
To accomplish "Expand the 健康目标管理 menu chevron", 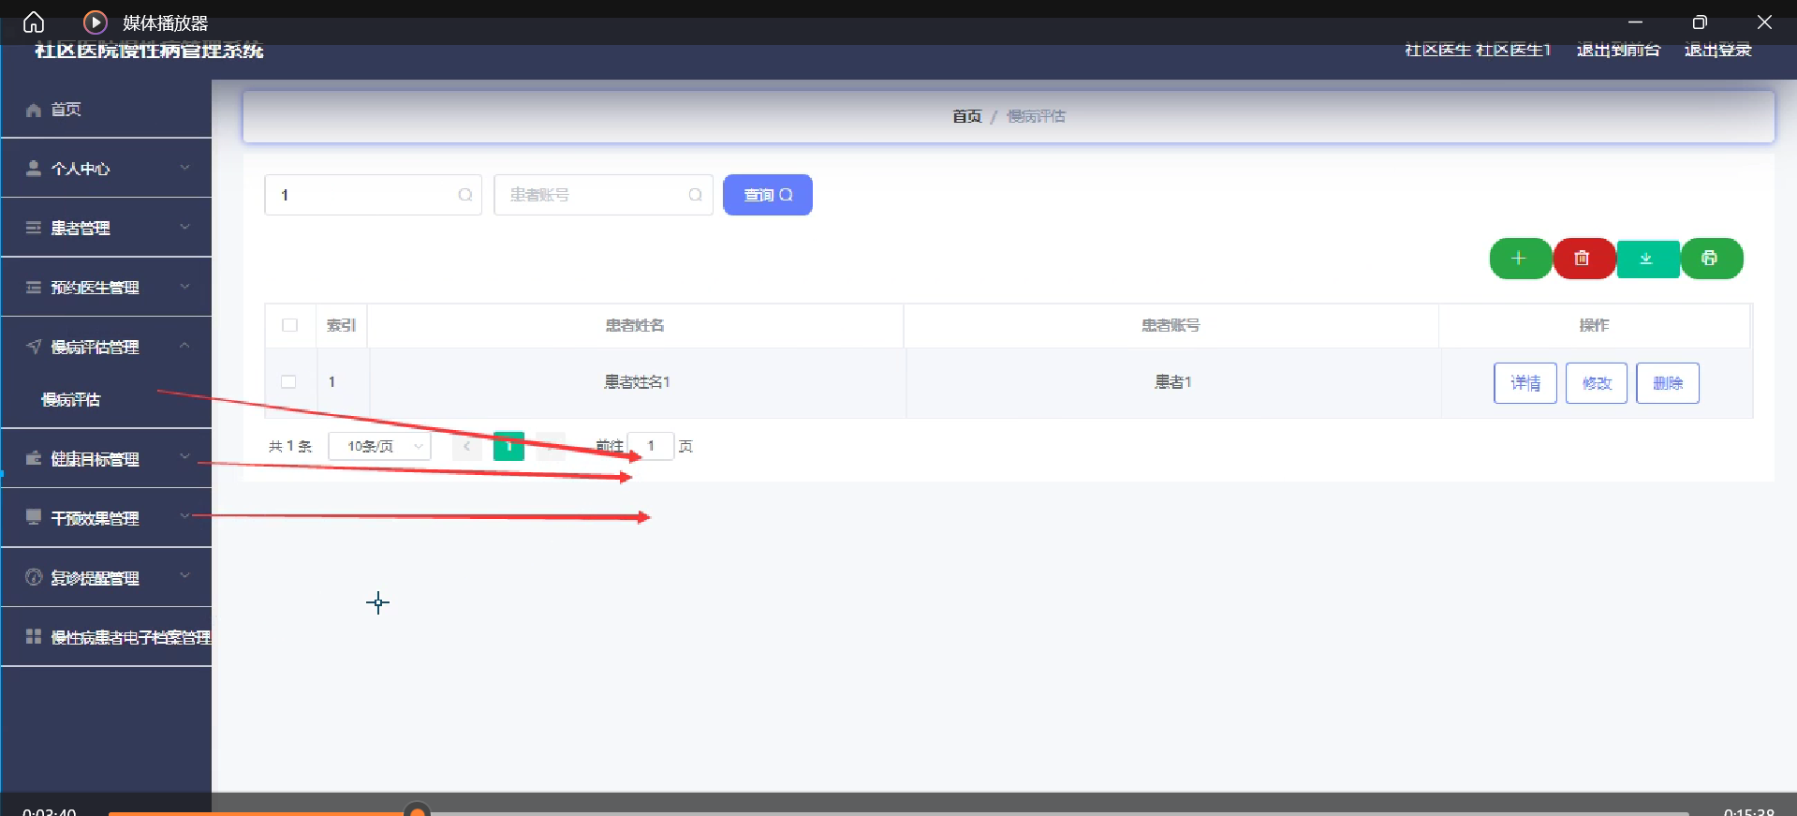I will pyautogui.click(x=184, y=457).
